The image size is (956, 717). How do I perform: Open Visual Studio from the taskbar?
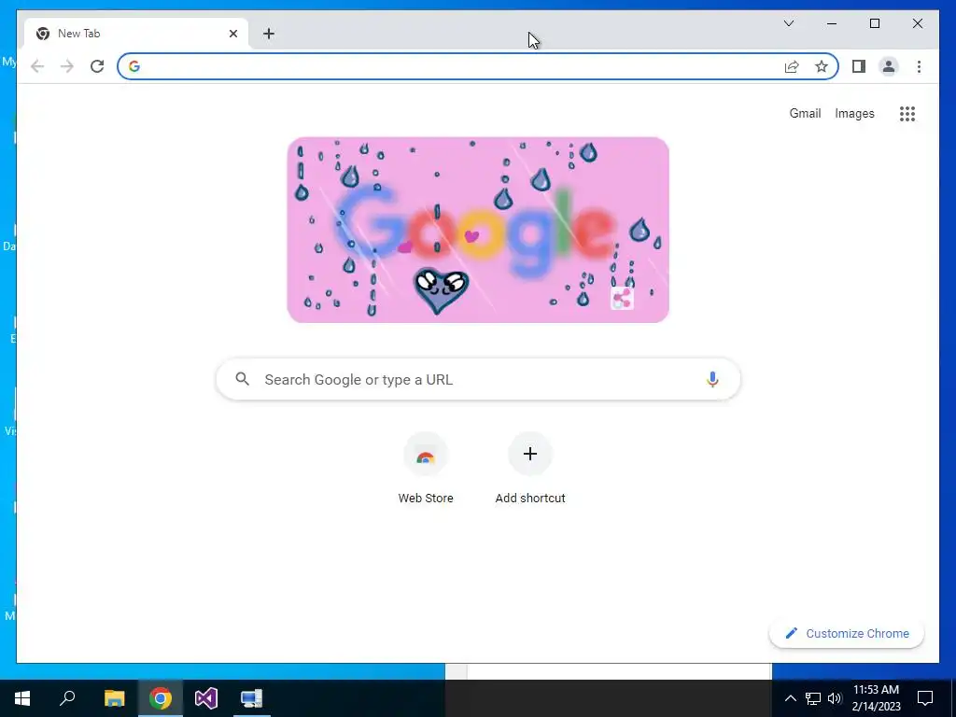tap(206, 698)
